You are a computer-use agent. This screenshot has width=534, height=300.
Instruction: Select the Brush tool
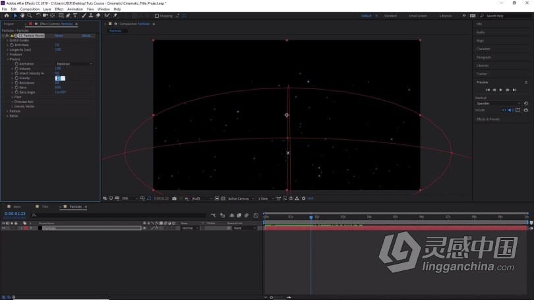tap(84, 16)
